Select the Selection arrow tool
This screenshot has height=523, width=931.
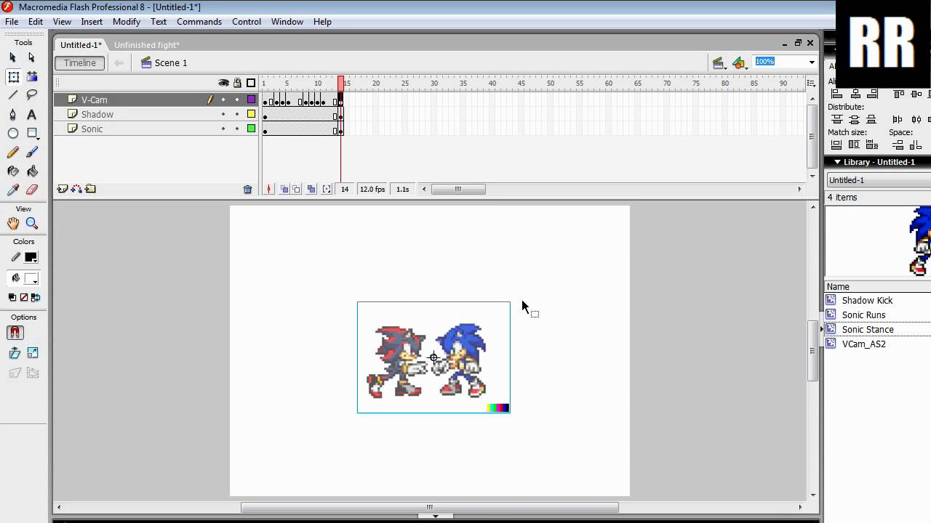tap(12, 57)
